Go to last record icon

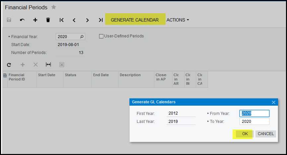point(101,20)
